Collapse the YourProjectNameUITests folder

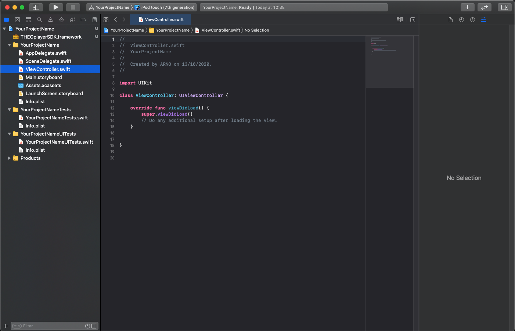(10, 134)
